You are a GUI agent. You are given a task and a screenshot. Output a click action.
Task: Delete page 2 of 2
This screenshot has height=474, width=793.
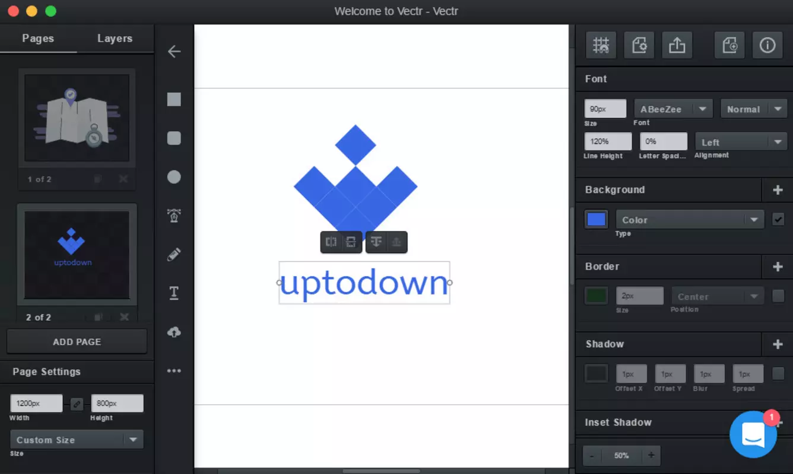124,317
